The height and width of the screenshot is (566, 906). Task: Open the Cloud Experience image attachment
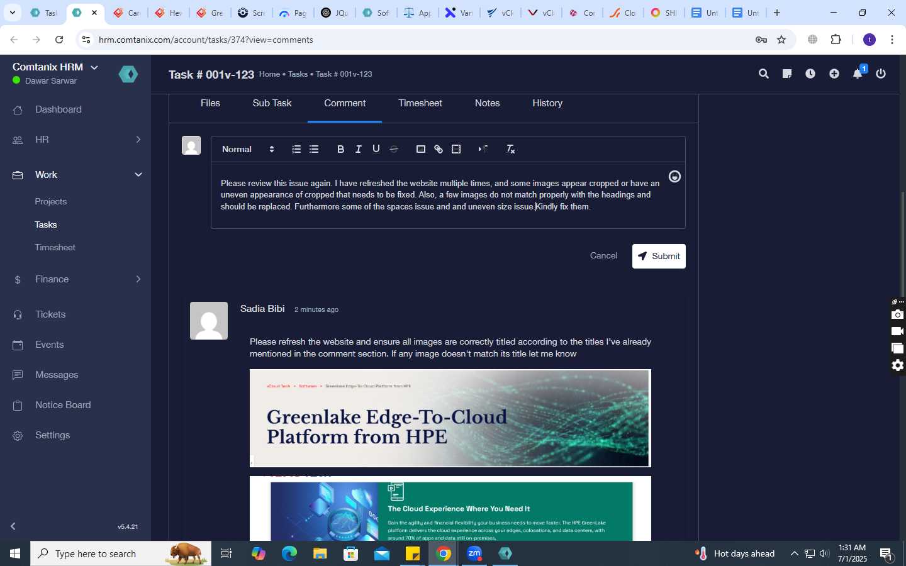point(450,508)
